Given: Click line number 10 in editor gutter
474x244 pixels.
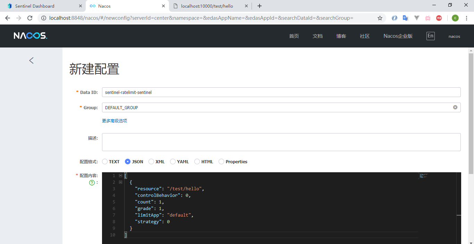Looking at the screenshot, I should [x=112, y=235].
